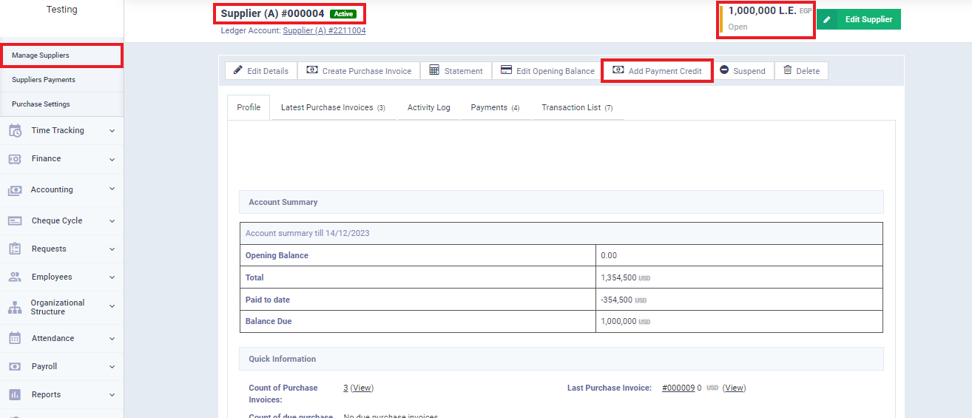Click the Time Tracking calendar-clock icon
This screenshot has width=972, height=418.
pos(15,131)
